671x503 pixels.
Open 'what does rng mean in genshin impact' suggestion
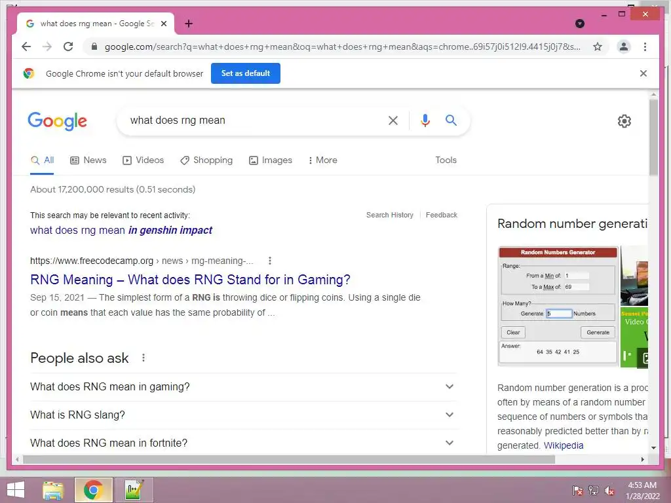click(121, 230)
